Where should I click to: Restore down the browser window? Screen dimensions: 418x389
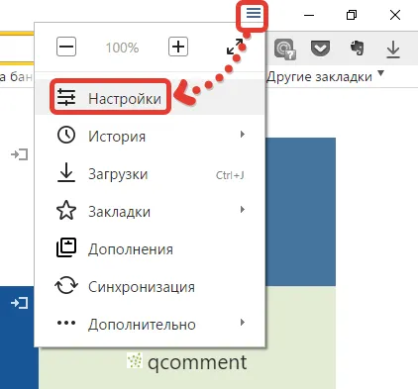click(x=352, y=15)
